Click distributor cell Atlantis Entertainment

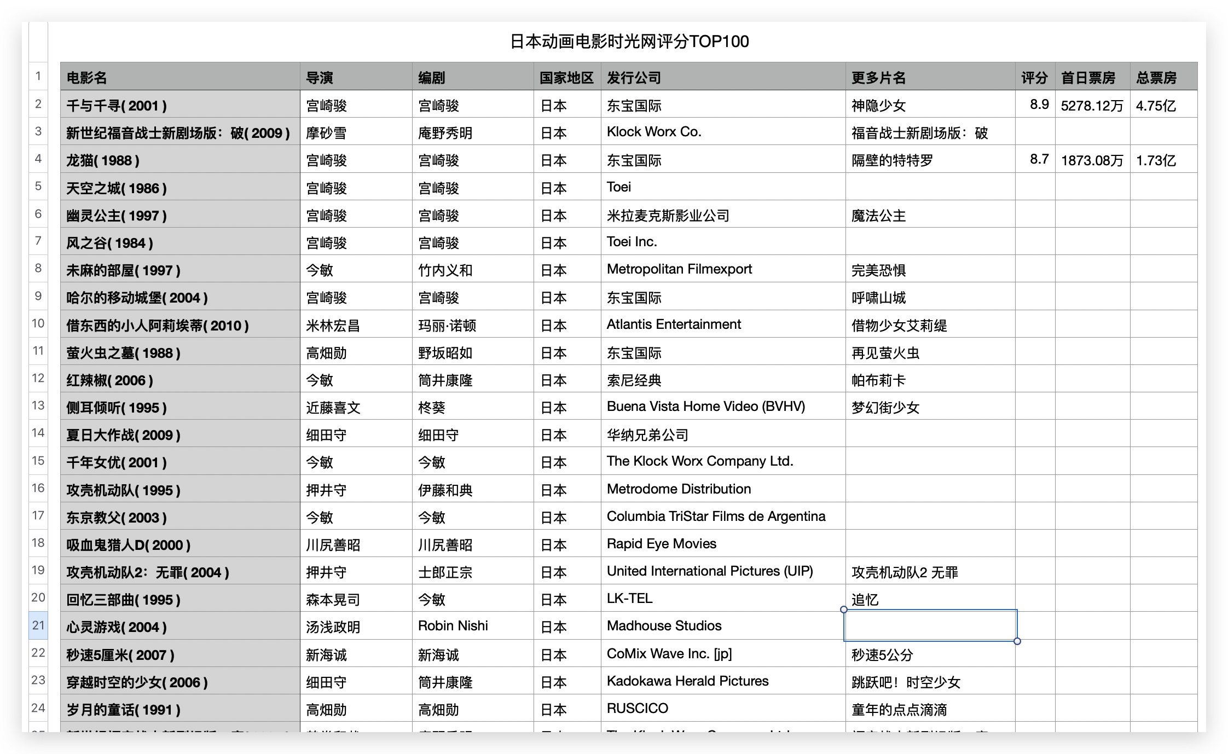[x=723, y=324]
